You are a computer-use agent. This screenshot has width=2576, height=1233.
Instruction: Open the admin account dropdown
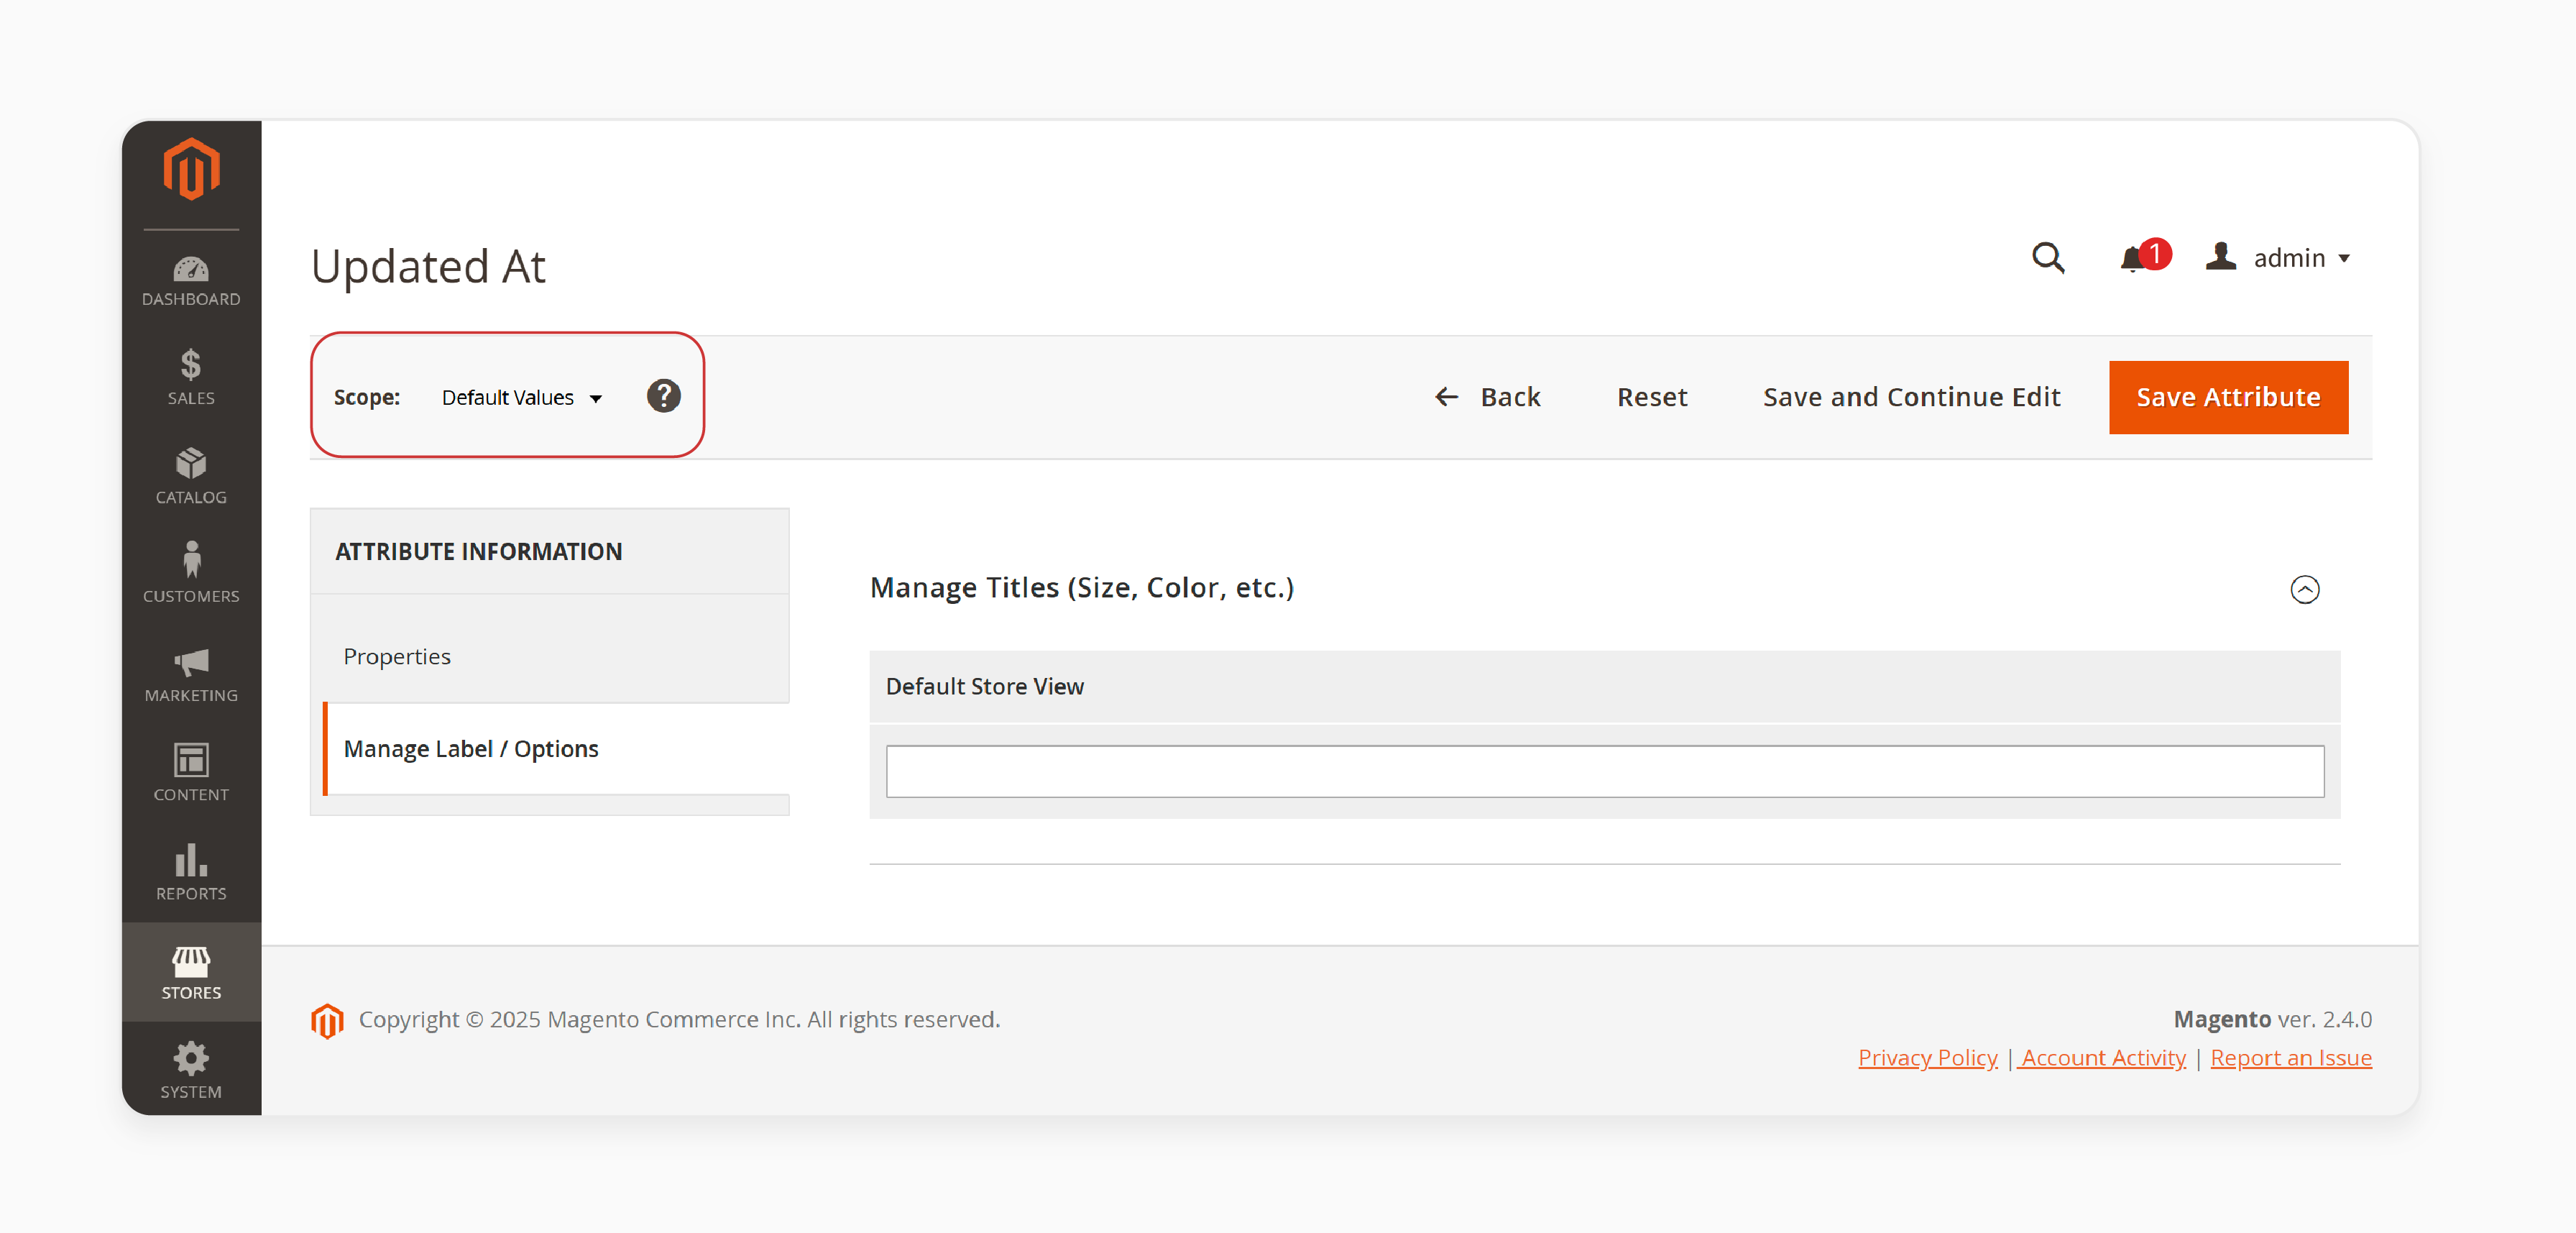coord(2278,258)
